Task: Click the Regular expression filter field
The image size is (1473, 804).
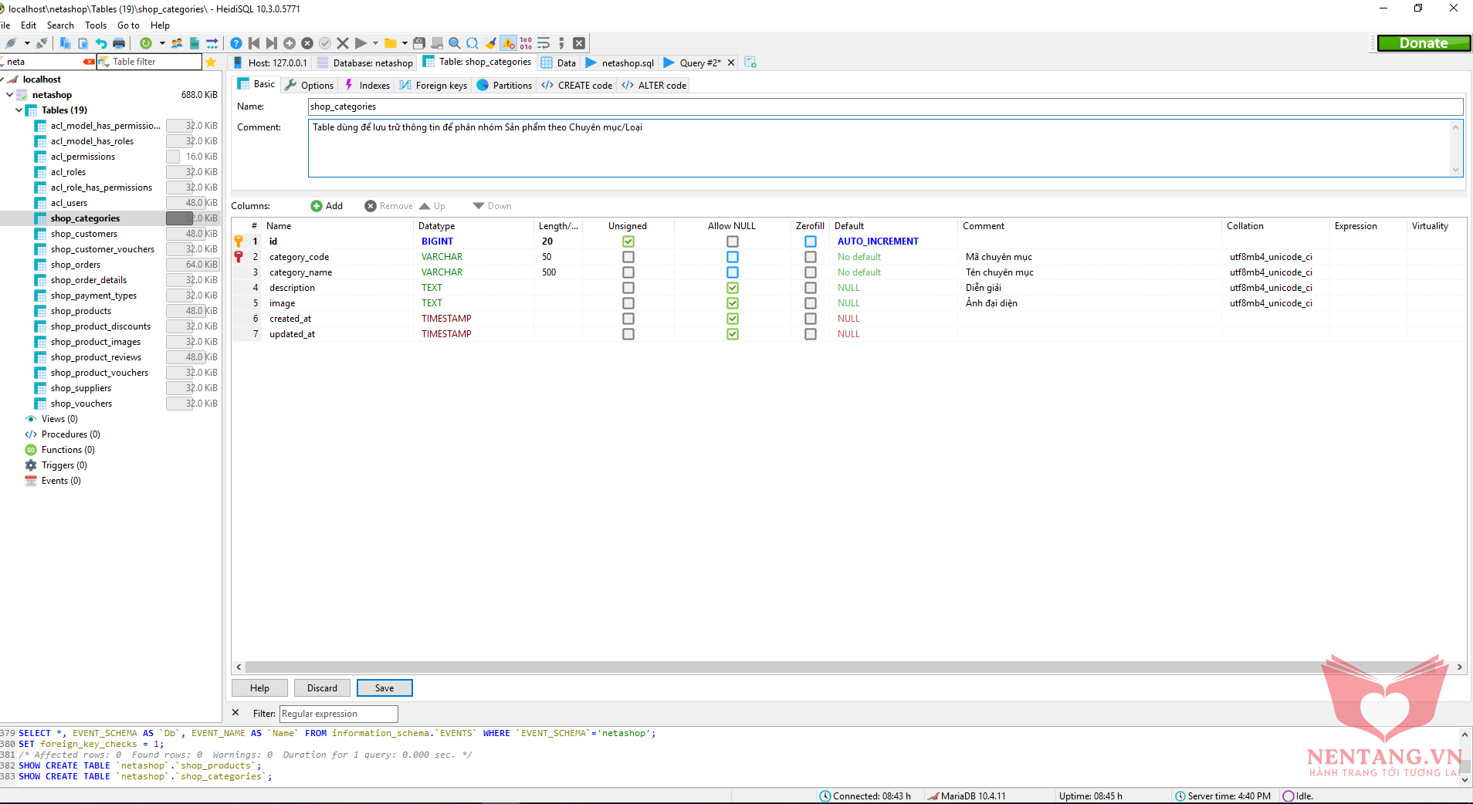Action: [x=338, y=714]
